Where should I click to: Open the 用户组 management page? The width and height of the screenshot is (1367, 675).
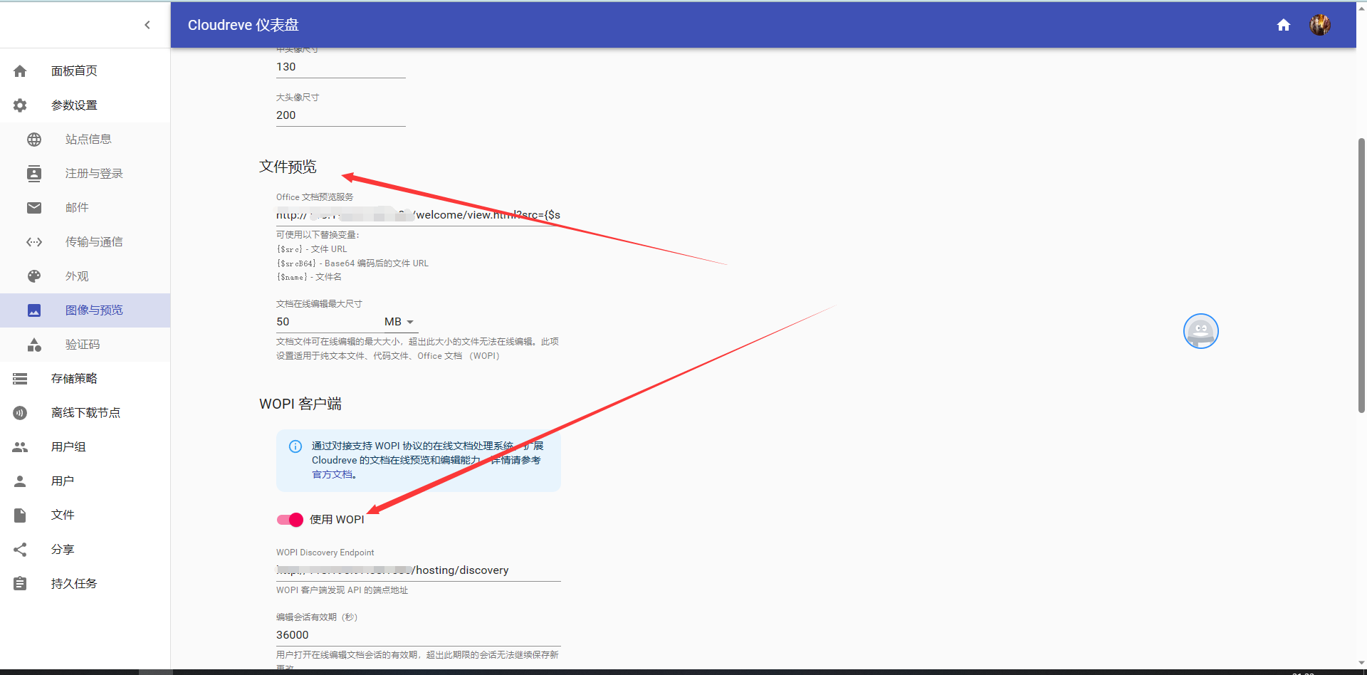coord(68,447)
